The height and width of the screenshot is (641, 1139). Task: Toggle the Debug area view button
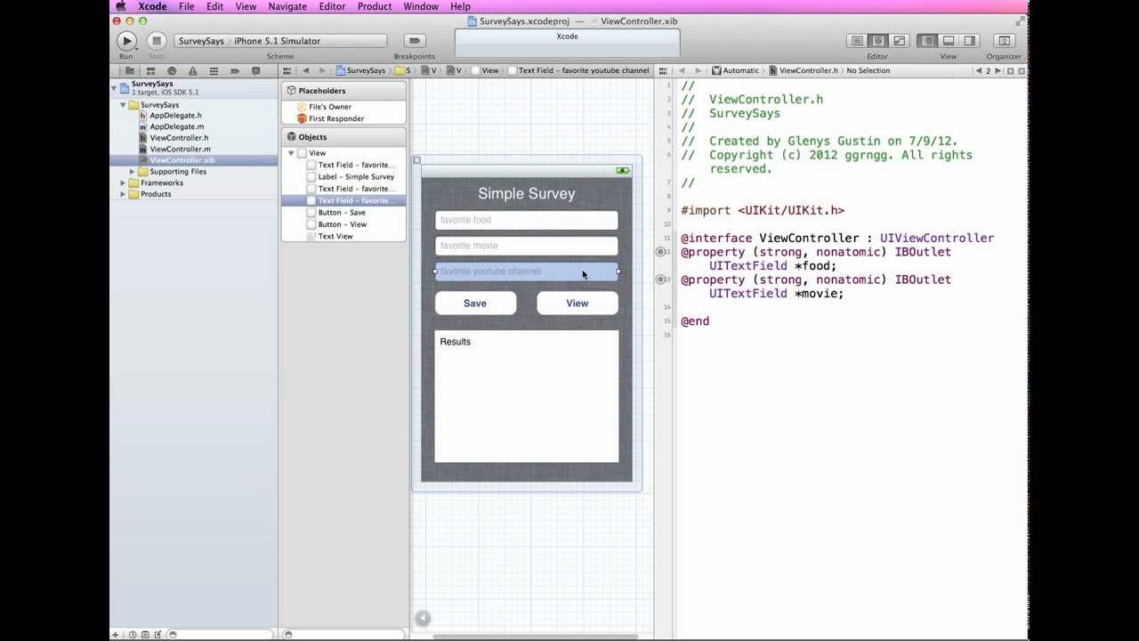pos(949,40)
